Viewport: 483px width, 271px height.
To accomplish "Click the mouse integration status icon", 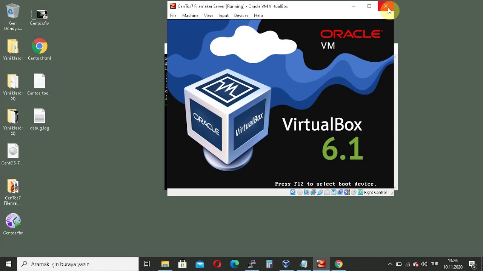I will 354,192.
